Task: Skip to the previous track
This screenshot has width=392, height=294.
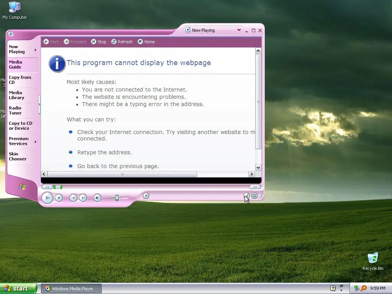Action: [x=73, y=198]
